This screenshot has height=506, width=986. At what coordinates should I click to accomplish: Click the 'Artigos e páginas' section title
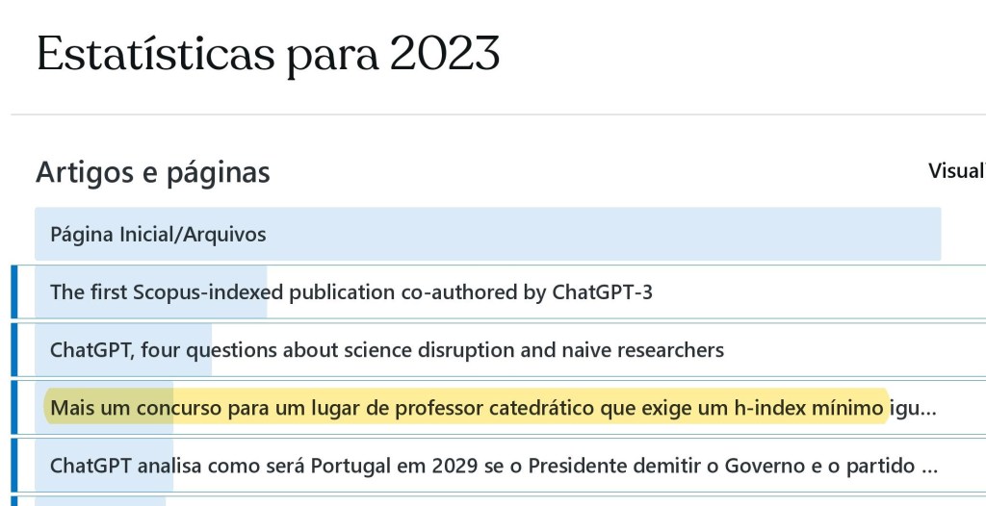click(153, 172)
